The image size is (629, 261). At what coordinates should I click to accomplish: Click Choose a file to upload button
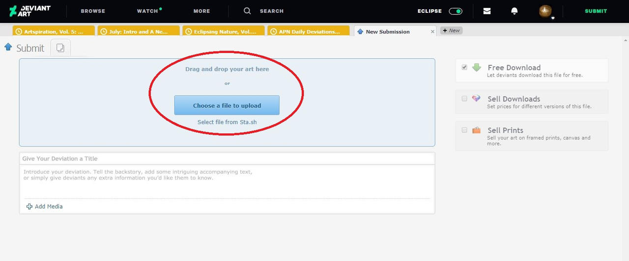tap(227, 105)
